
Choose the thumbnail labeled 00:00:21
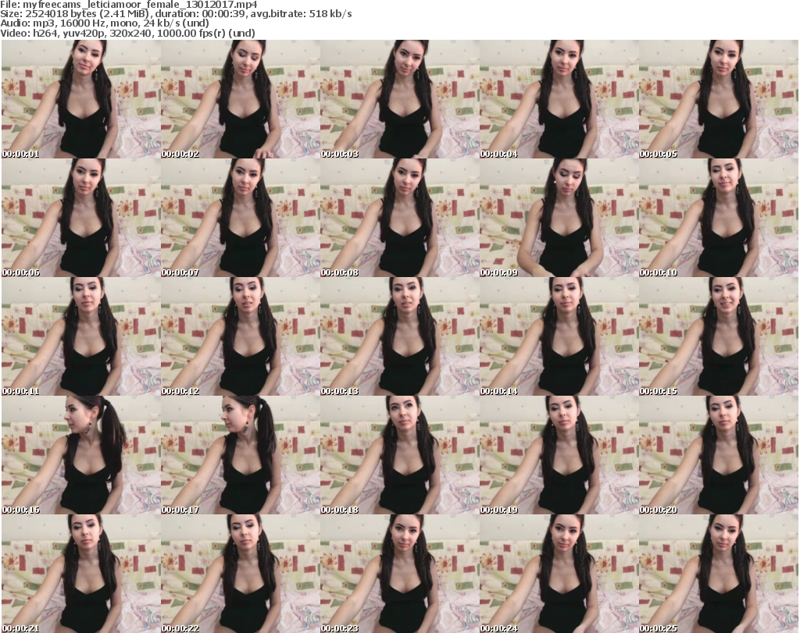pyautogui.click(x=81, y=574)
